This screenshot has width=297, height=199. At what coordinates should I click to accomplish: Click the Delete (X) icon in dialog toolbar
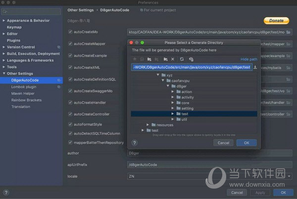(173, 59)
